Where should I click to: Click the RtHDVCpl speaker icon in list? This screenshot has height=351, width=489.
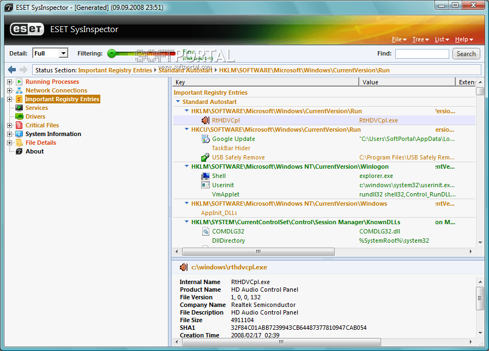205,120
